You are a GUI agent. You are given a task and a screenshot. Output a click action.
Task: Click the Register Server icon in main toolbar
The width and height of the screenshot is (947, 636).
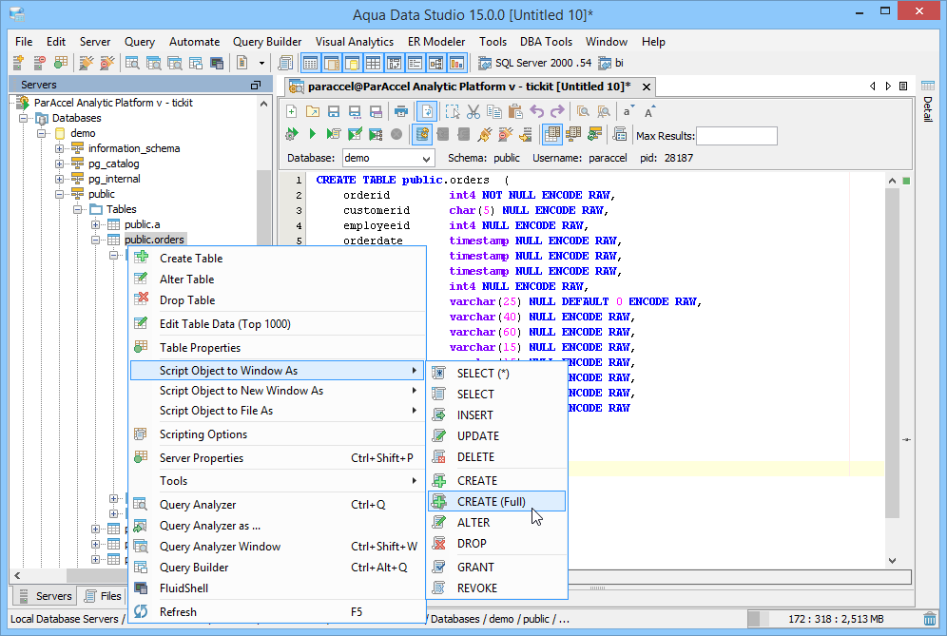coord(19,63)
